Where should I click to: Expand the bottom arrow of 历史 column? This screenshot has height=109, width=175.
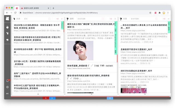(x=38, y=94)
